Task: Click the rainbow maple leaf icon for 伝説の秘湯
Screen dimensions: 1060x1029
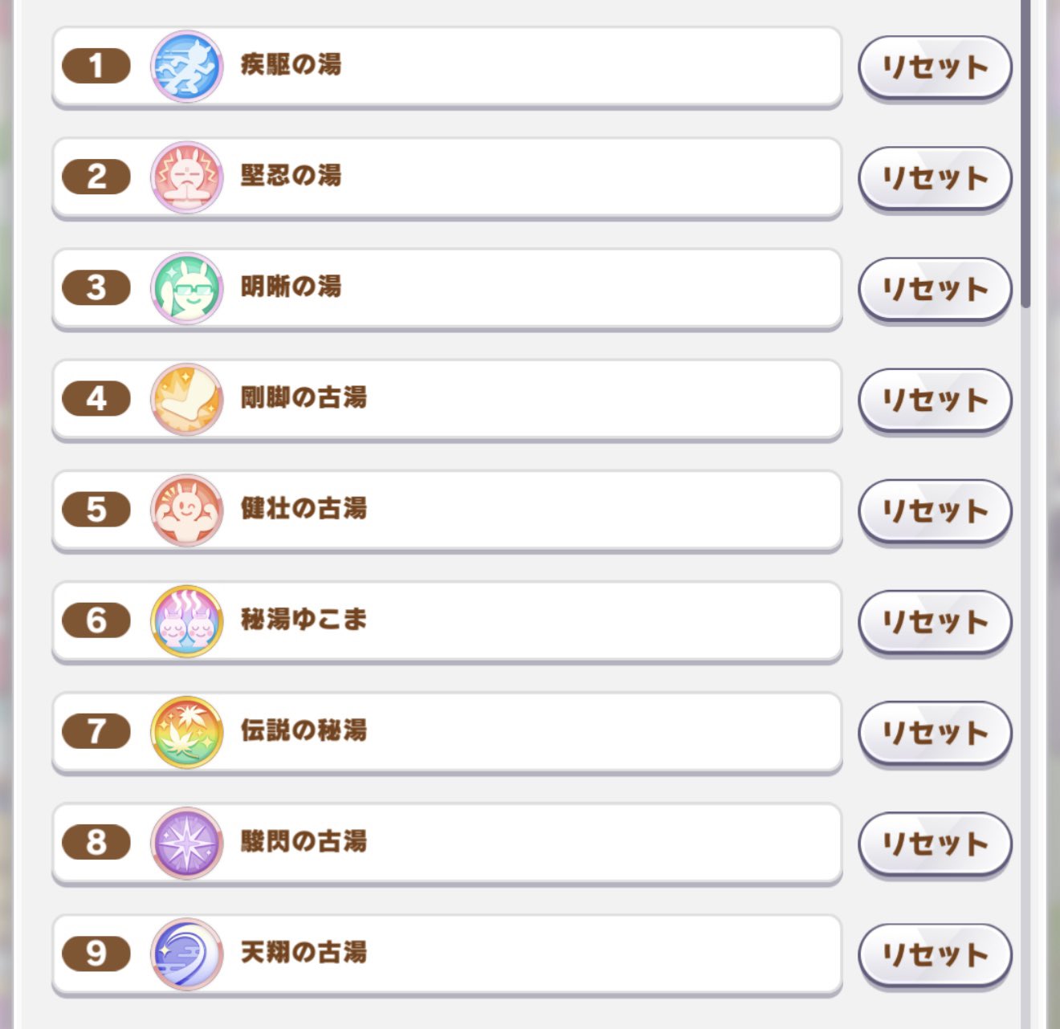Action: pos(186,731)
